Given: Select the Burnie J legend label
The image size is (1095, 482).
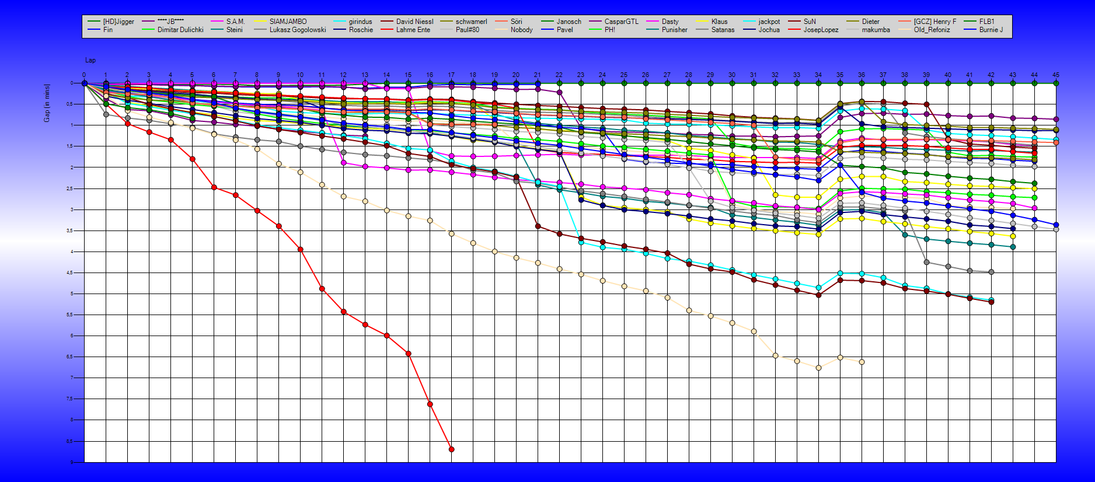Looking at the screenshot, I should tap(991, 30).
